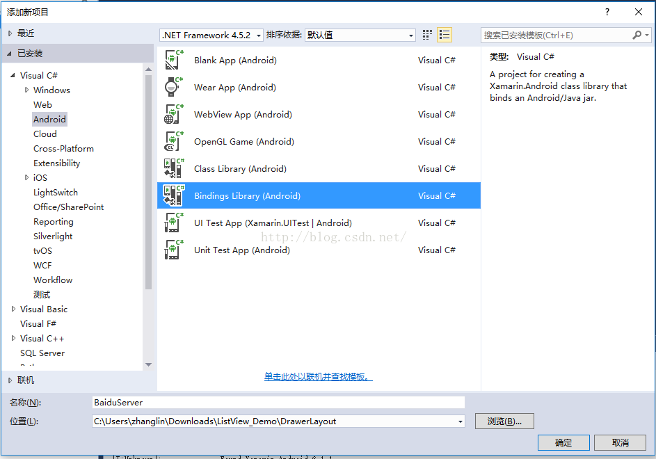Screen dimensions: 656x459
Task: Select the Android category
Action: coord(49,119)
